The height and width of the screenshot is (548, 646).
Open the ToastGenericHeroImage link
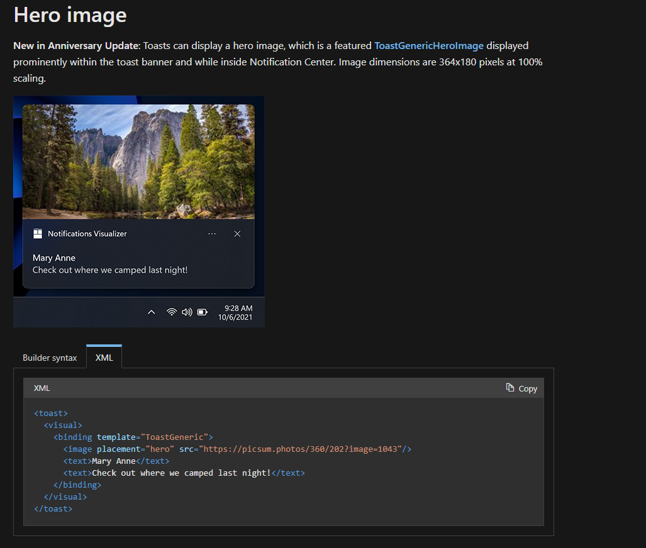[429, 45]
